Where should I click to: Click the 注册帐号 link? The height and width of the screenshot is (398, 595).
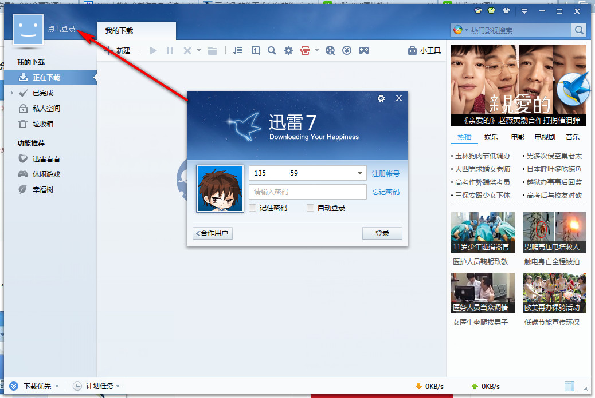[x=386, y=173]
